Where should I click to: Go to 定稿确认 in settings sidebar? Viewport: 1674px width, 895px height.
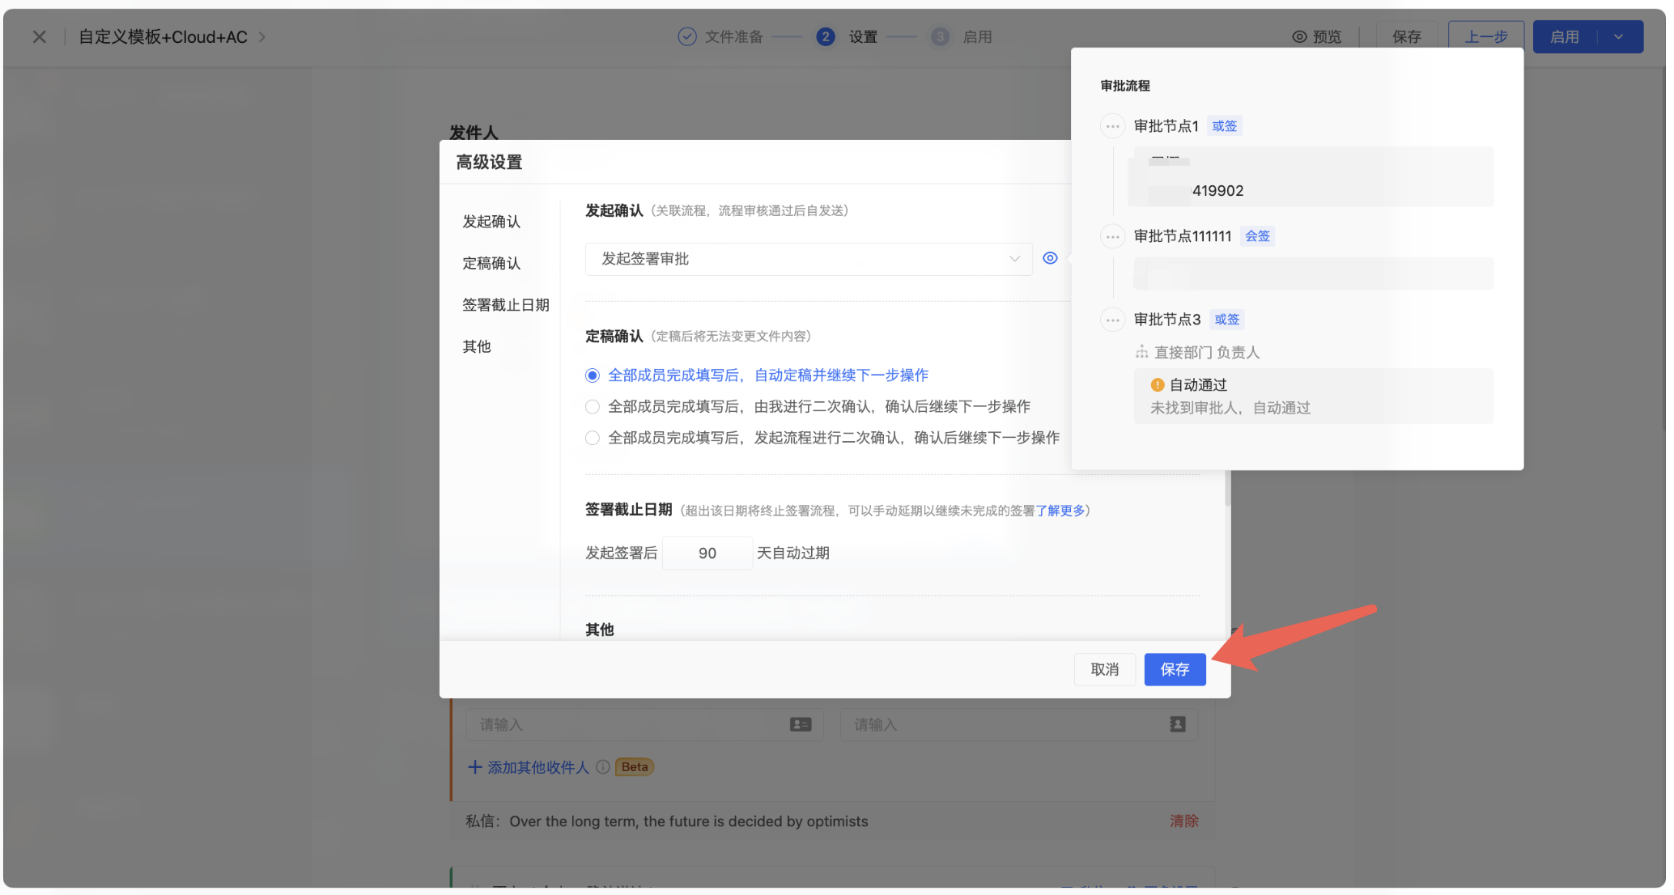coord(491,263)
